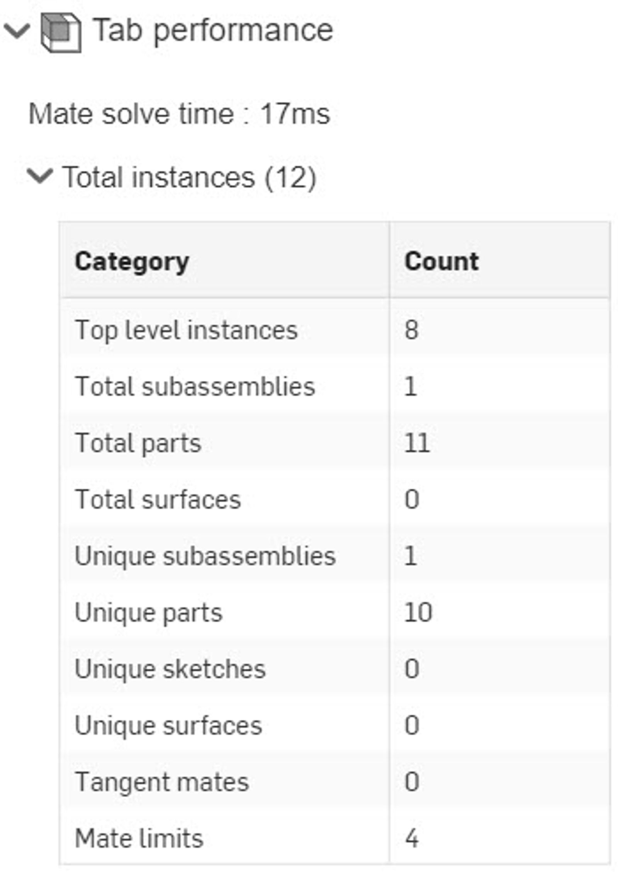Click the Mate solve time 17ms text
The image size is (618, 872).
coord(179,114)
